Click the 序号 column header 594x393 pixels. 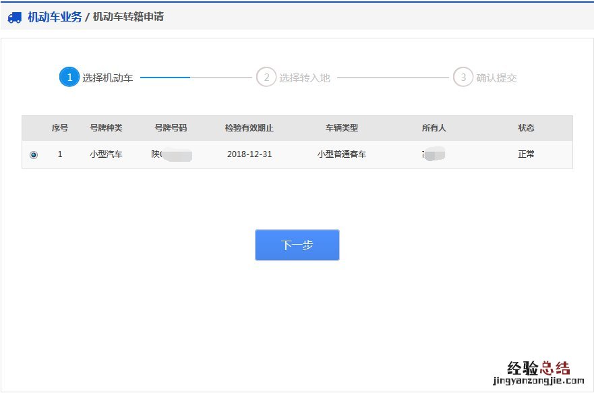[x=60, y=128]
